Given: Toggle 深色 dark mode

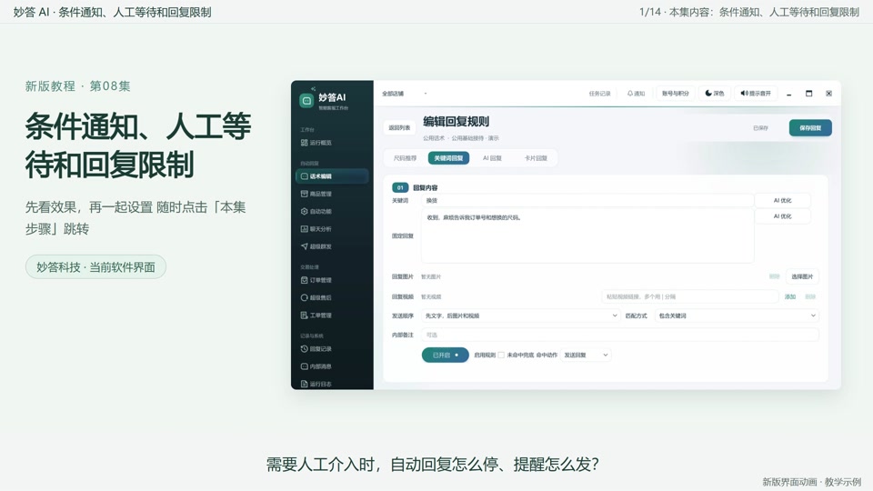Looking at the screenshot, I should (x=715, y=94).
